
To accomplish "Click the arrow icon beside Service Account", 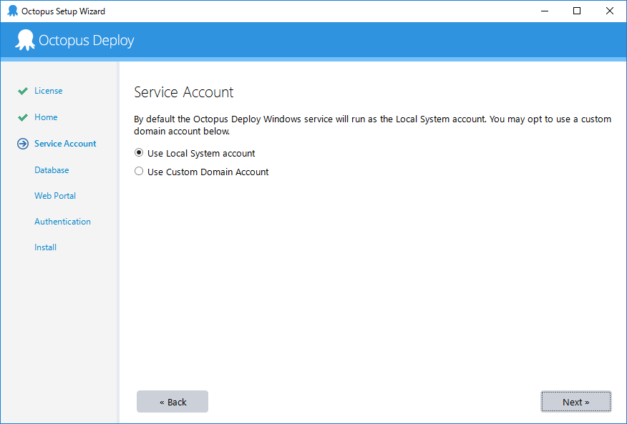I will [23, 144].
